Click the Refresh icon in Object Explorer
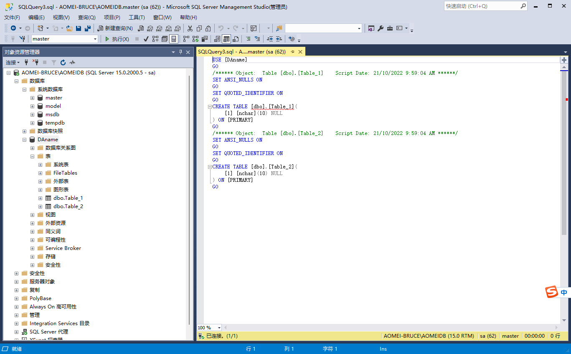Viewport: 571px width, 354px height. pos(63,62)
